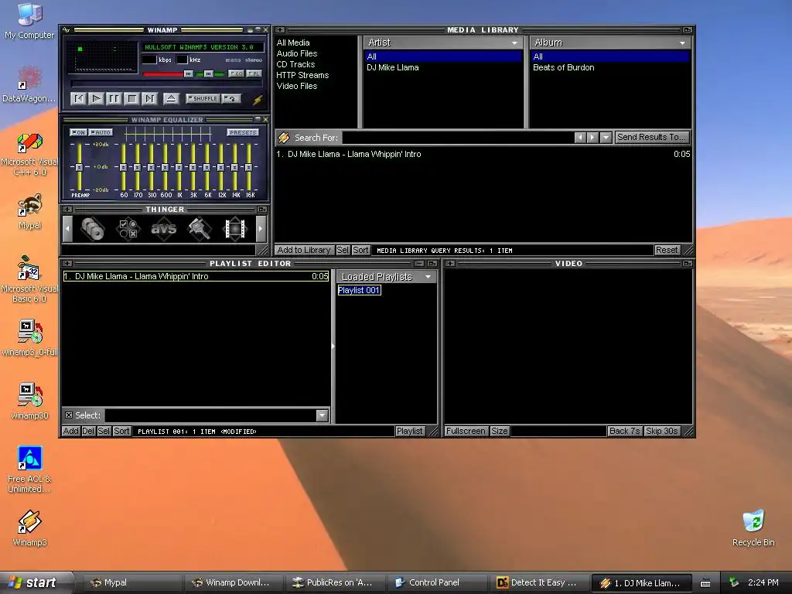Click the Thinger tool icon with the hand
Screen dimensions: 792x594
coord(199,229)
